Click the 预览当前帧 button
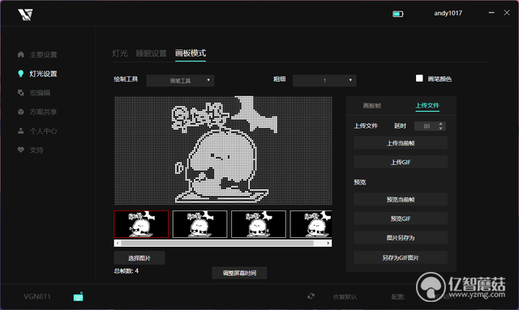The image size is (519, 310). 401,200
